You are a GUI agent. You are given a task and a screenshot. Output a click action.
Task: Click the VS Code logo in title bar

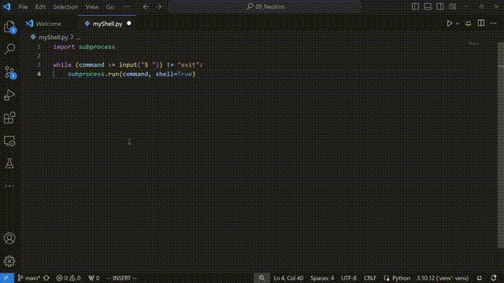coord(6,7)
